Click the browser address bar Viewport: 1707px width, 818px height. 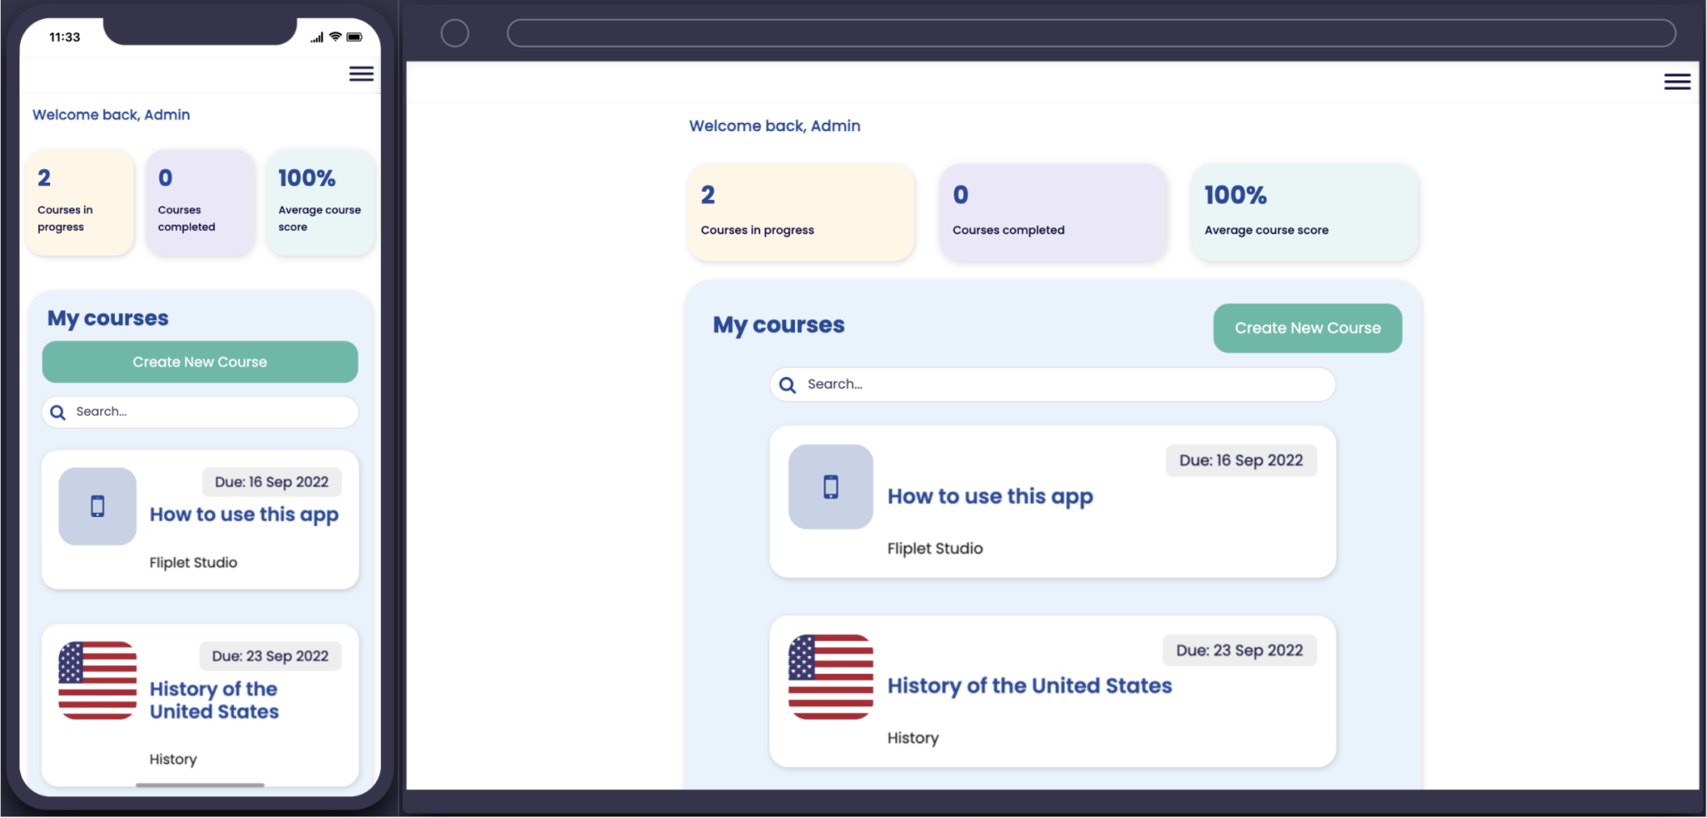coord(1091,33)
